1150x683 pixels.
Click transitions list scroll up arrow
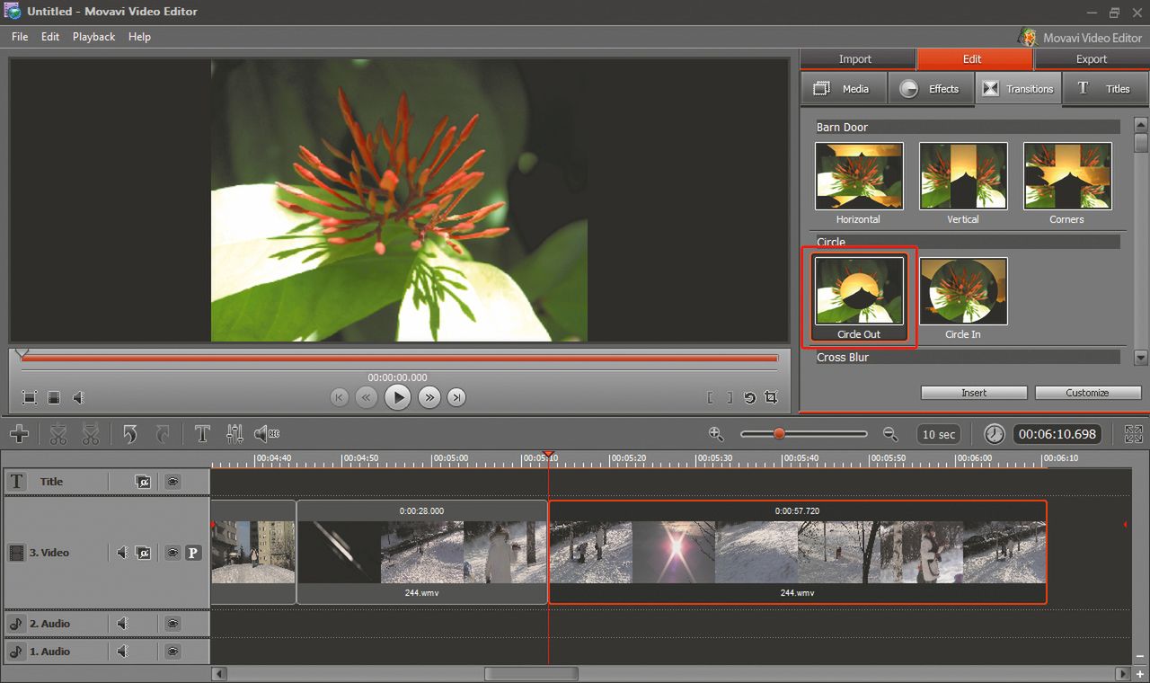(1141, 125)
